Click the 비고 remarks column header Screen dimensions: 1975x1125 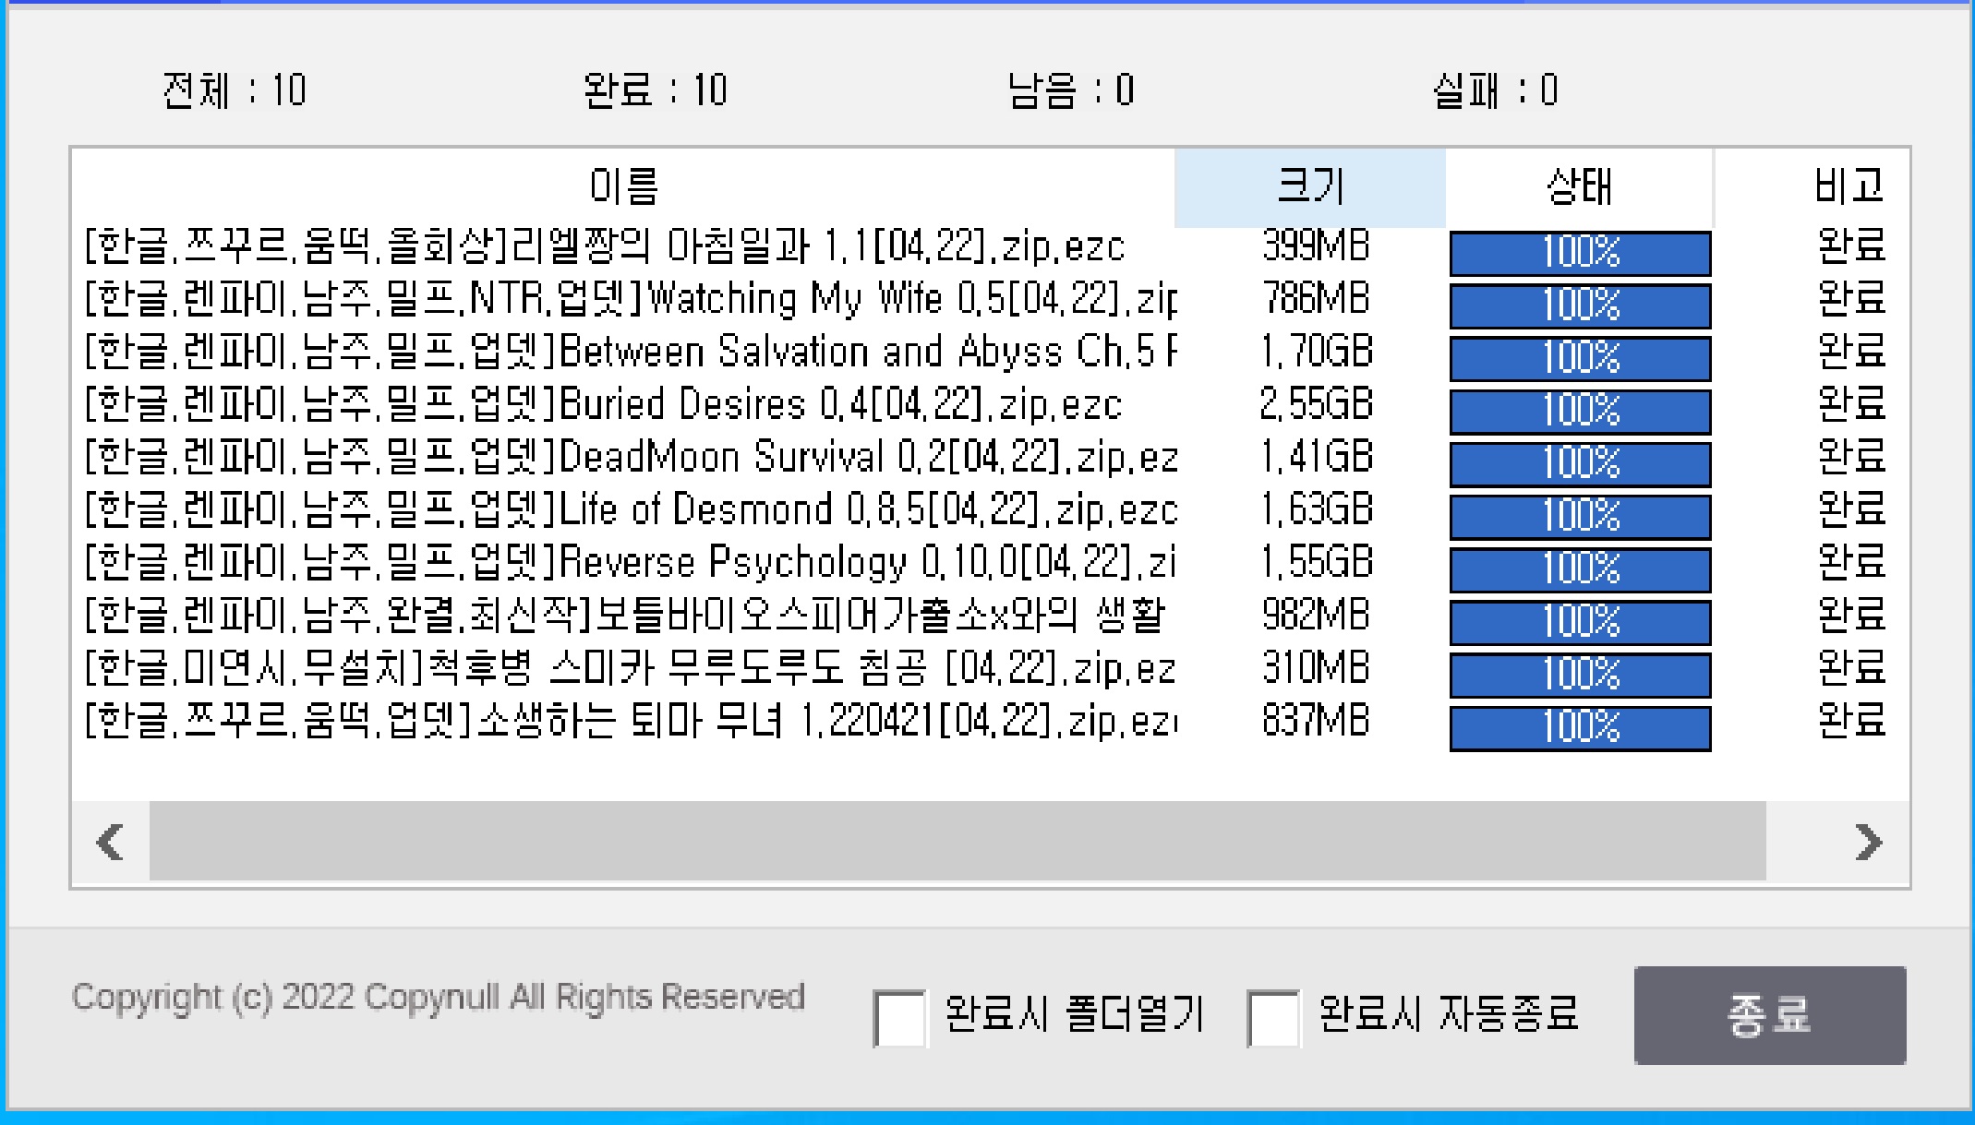tap(1847, 187)
